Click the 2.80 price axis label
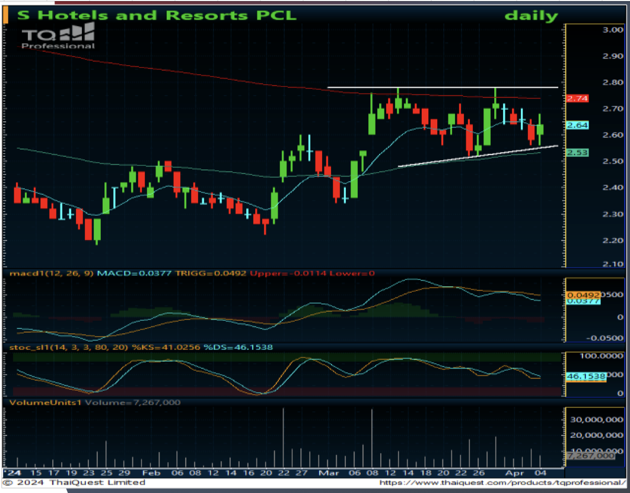The width and height of the screenshot is (630, 493). click(x=613, y=83)
